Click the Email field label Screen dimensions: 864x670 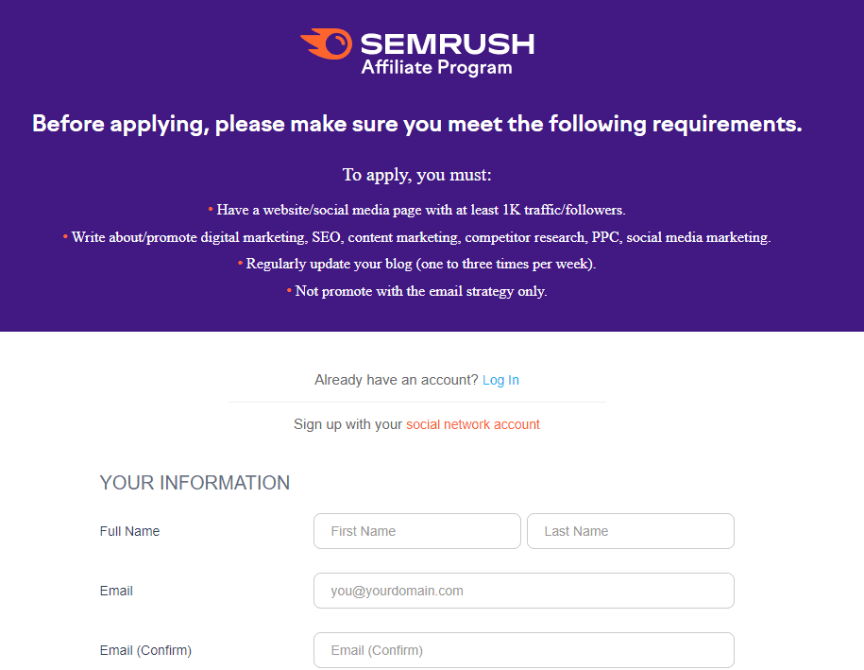click(x=116, y=591)
